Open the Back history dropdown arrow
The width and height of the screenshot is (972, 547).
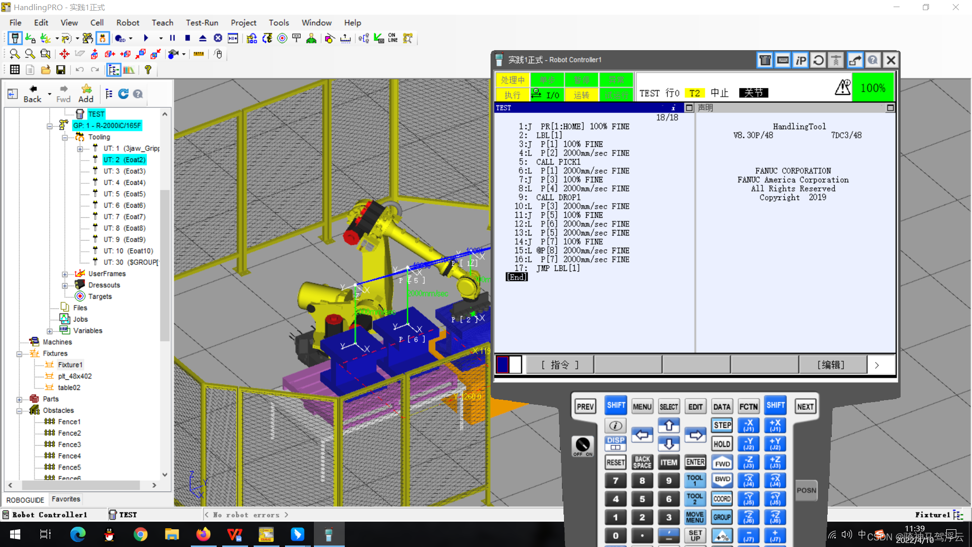(x=49, y=94)
